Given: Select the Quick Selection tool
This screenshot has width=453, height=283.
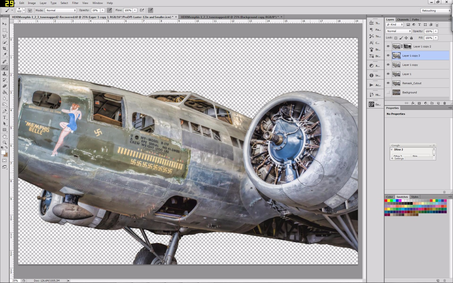Looking at the screenshot, I should 4,42.
